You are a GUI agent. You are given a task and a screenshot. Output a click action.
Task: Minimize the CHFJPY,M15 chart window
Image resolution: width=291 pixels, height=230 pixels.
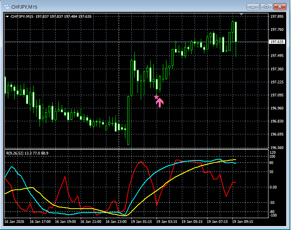pos(253,7)
